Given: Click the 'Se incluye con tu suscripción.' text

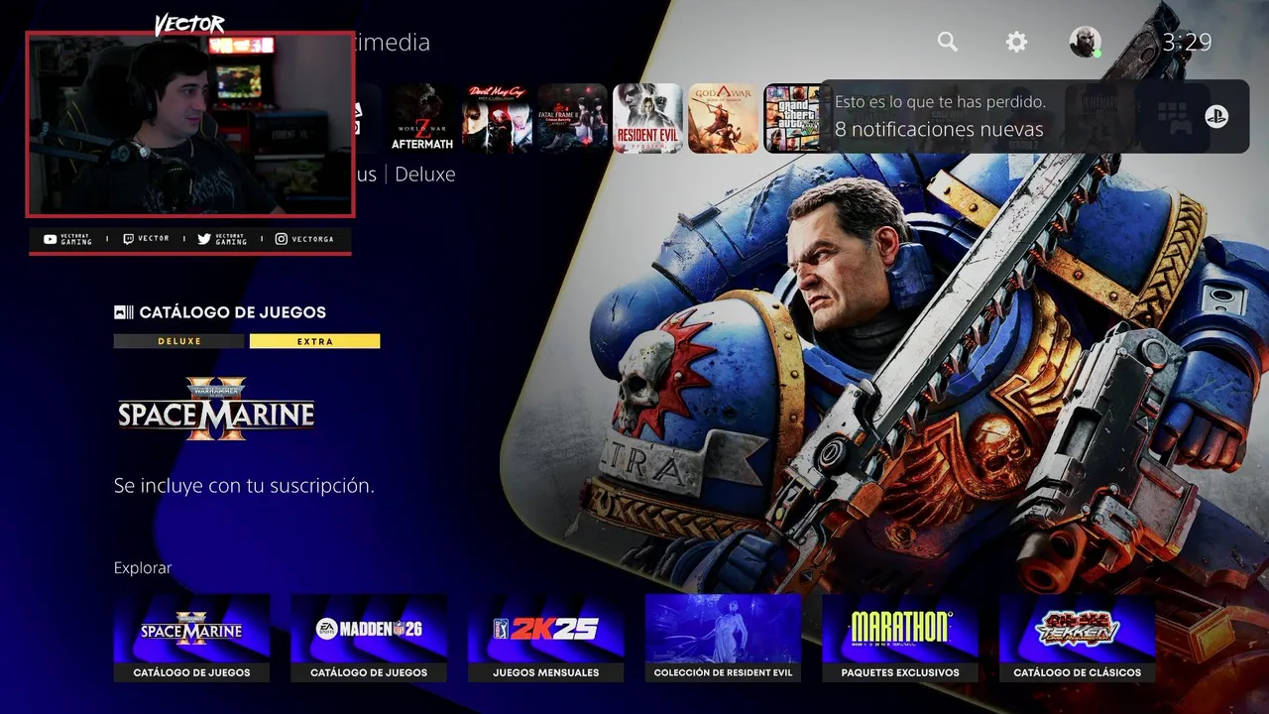Looking at the screenshot, I should [244, 486].
